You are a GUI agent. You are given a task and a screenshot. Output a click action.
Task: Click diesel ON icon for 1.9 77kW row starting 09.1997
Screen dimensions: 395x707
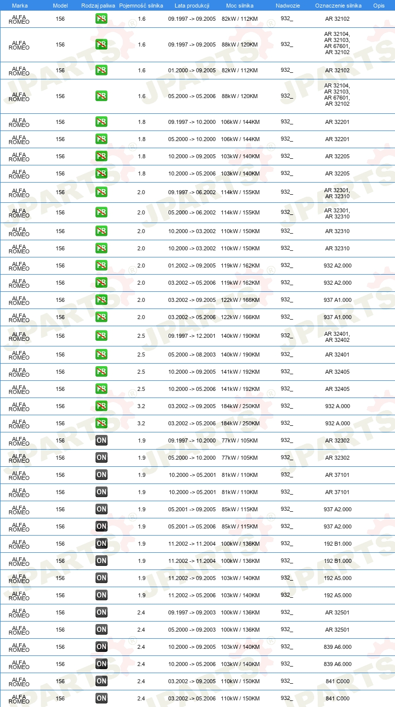pos(101,440)
